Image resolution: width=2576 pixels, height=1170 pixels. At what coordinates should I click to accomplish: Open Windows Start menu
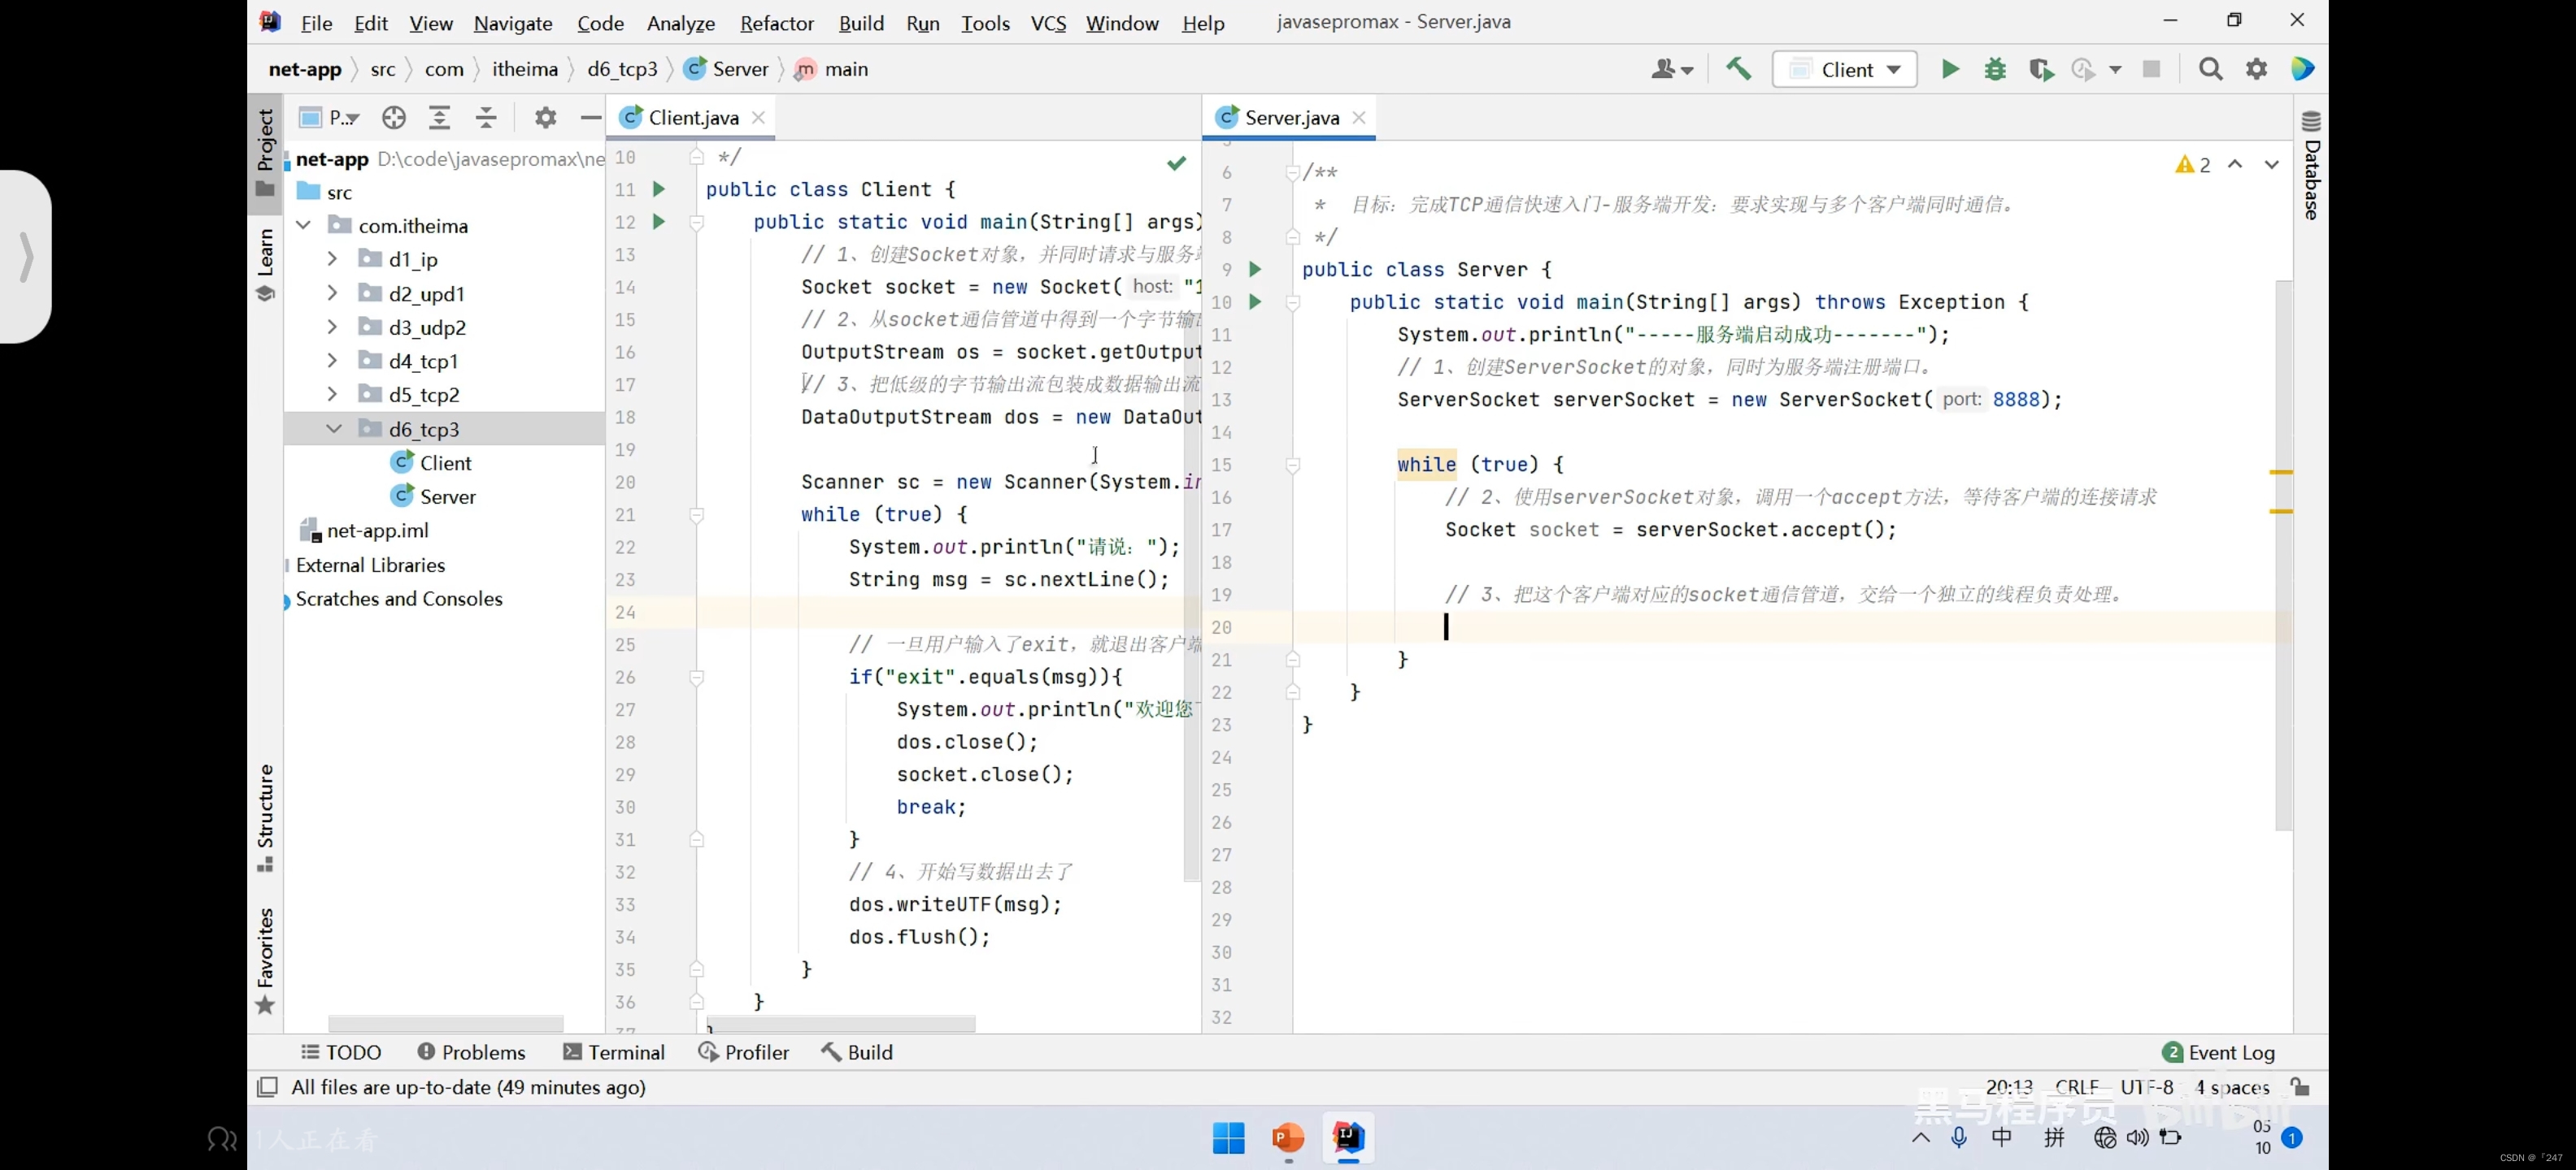click(x=1228, y=1137)
